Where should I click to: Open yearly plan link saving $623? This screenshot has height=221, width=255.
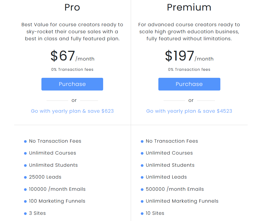72,111
